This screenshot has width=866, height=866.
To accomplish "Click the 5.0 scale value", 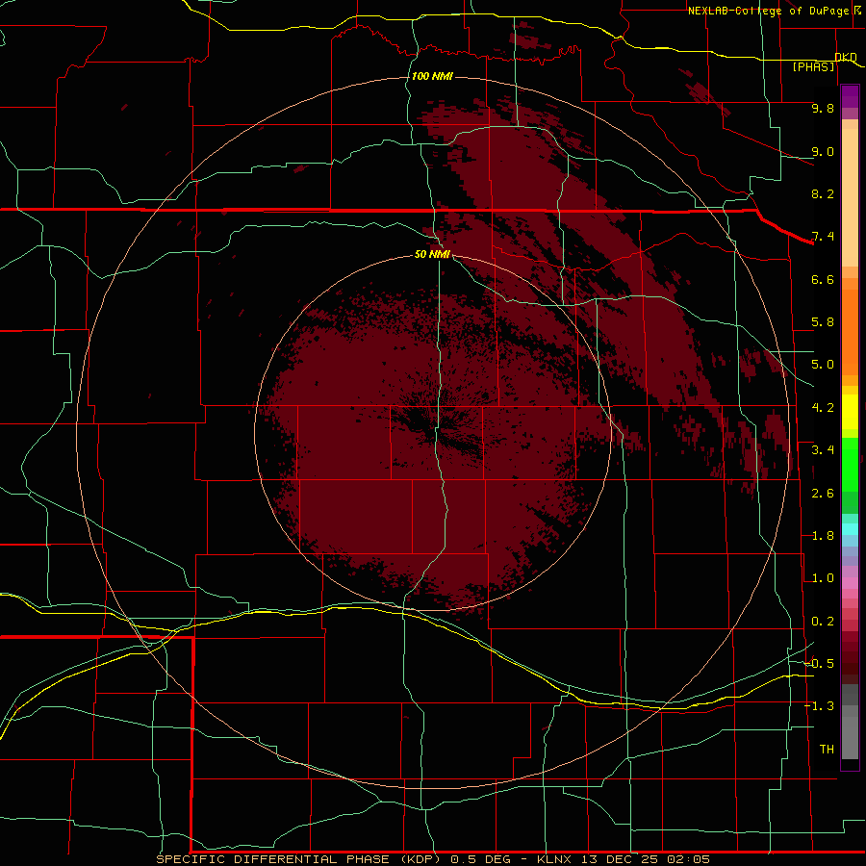I will click(x=823, y=365).
